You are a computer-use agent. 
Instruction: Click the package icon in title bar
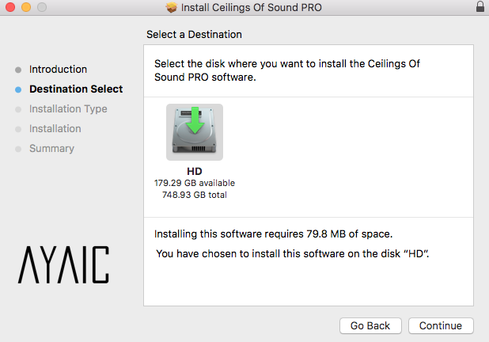coord(171,8)
